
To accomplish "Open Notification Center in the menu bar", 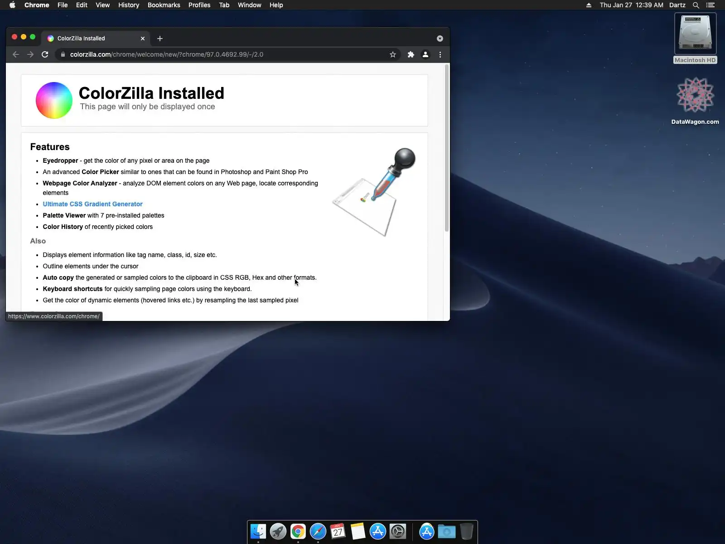I will [x=710, y=5].
